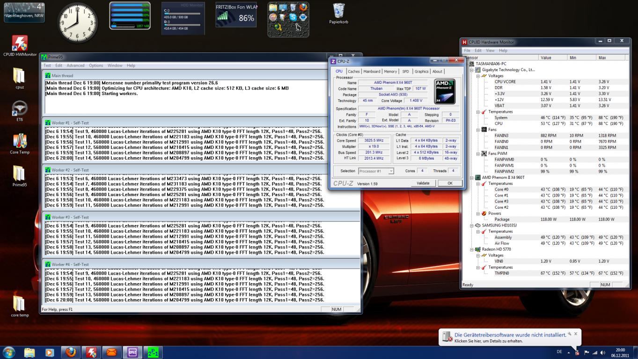The height and width of the screenshot is (359, 638).
Task: Open the cpuz desktop folder
Action: 20,78
